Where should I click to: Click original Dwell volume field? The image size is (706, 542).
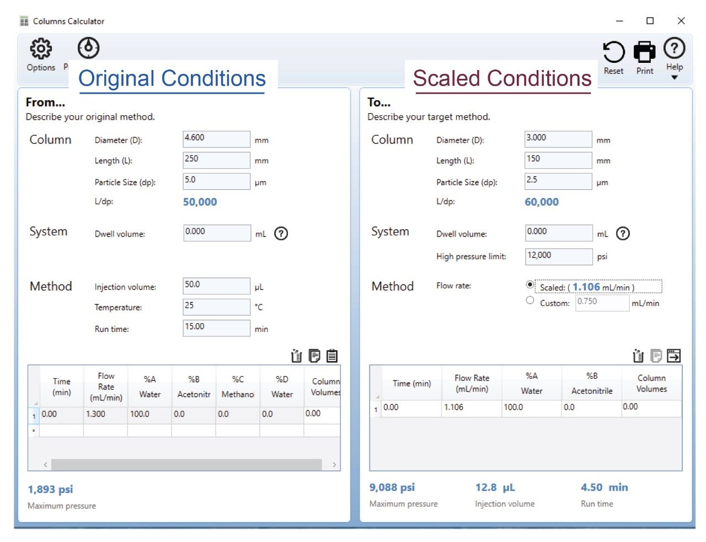[217, 233]
